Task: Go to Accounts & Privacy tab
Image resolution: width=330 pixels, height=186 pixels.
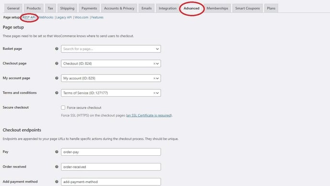Action: point(119,8)
